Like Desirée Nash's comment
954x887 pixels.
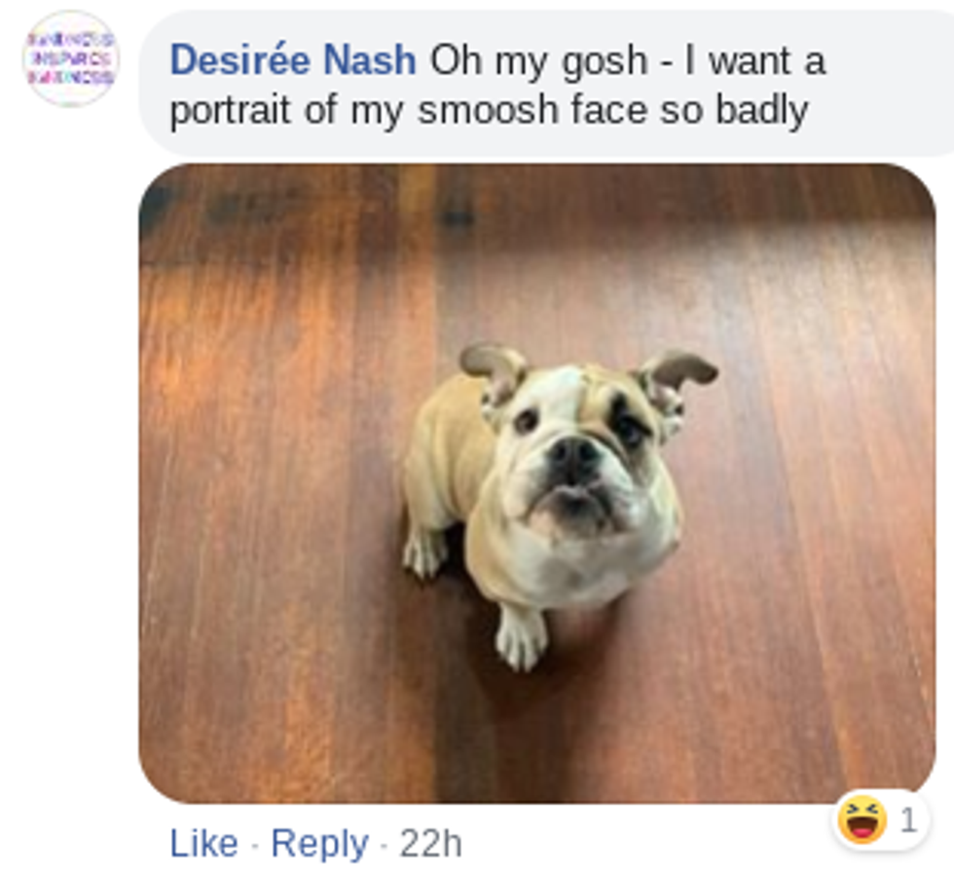pos(203,843)
